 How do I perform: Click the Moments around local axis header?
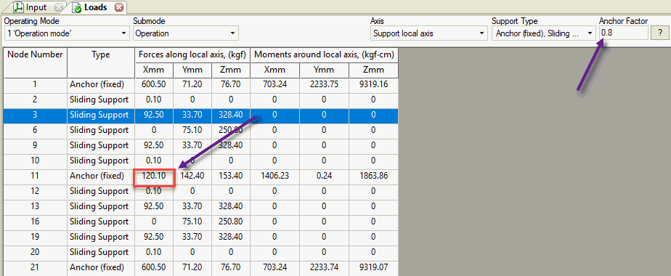325,54
